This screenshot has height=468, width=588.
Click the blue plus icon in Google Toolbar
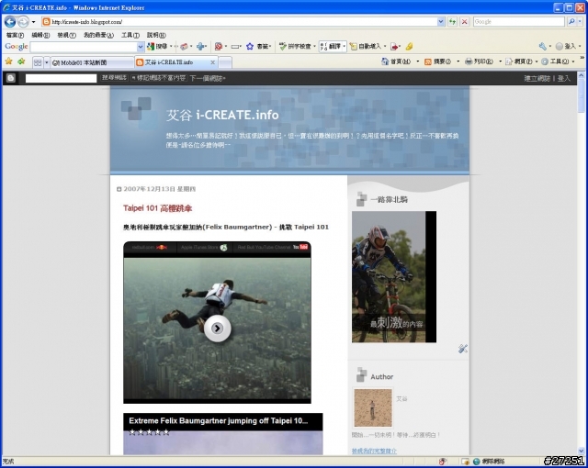coord(201,47)
